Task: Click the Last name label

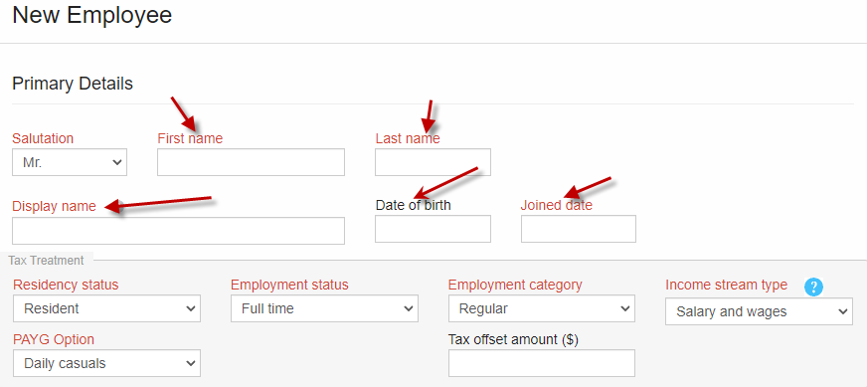Action: (408, 138)
